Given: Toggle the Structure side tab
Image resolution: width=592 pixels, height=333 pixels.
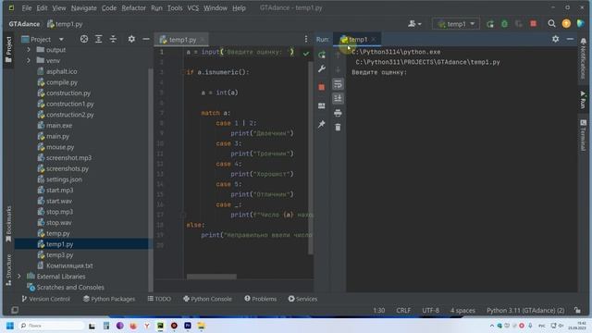Looking at the screenshot, I should pyautogui.click(x=8, y=269).
